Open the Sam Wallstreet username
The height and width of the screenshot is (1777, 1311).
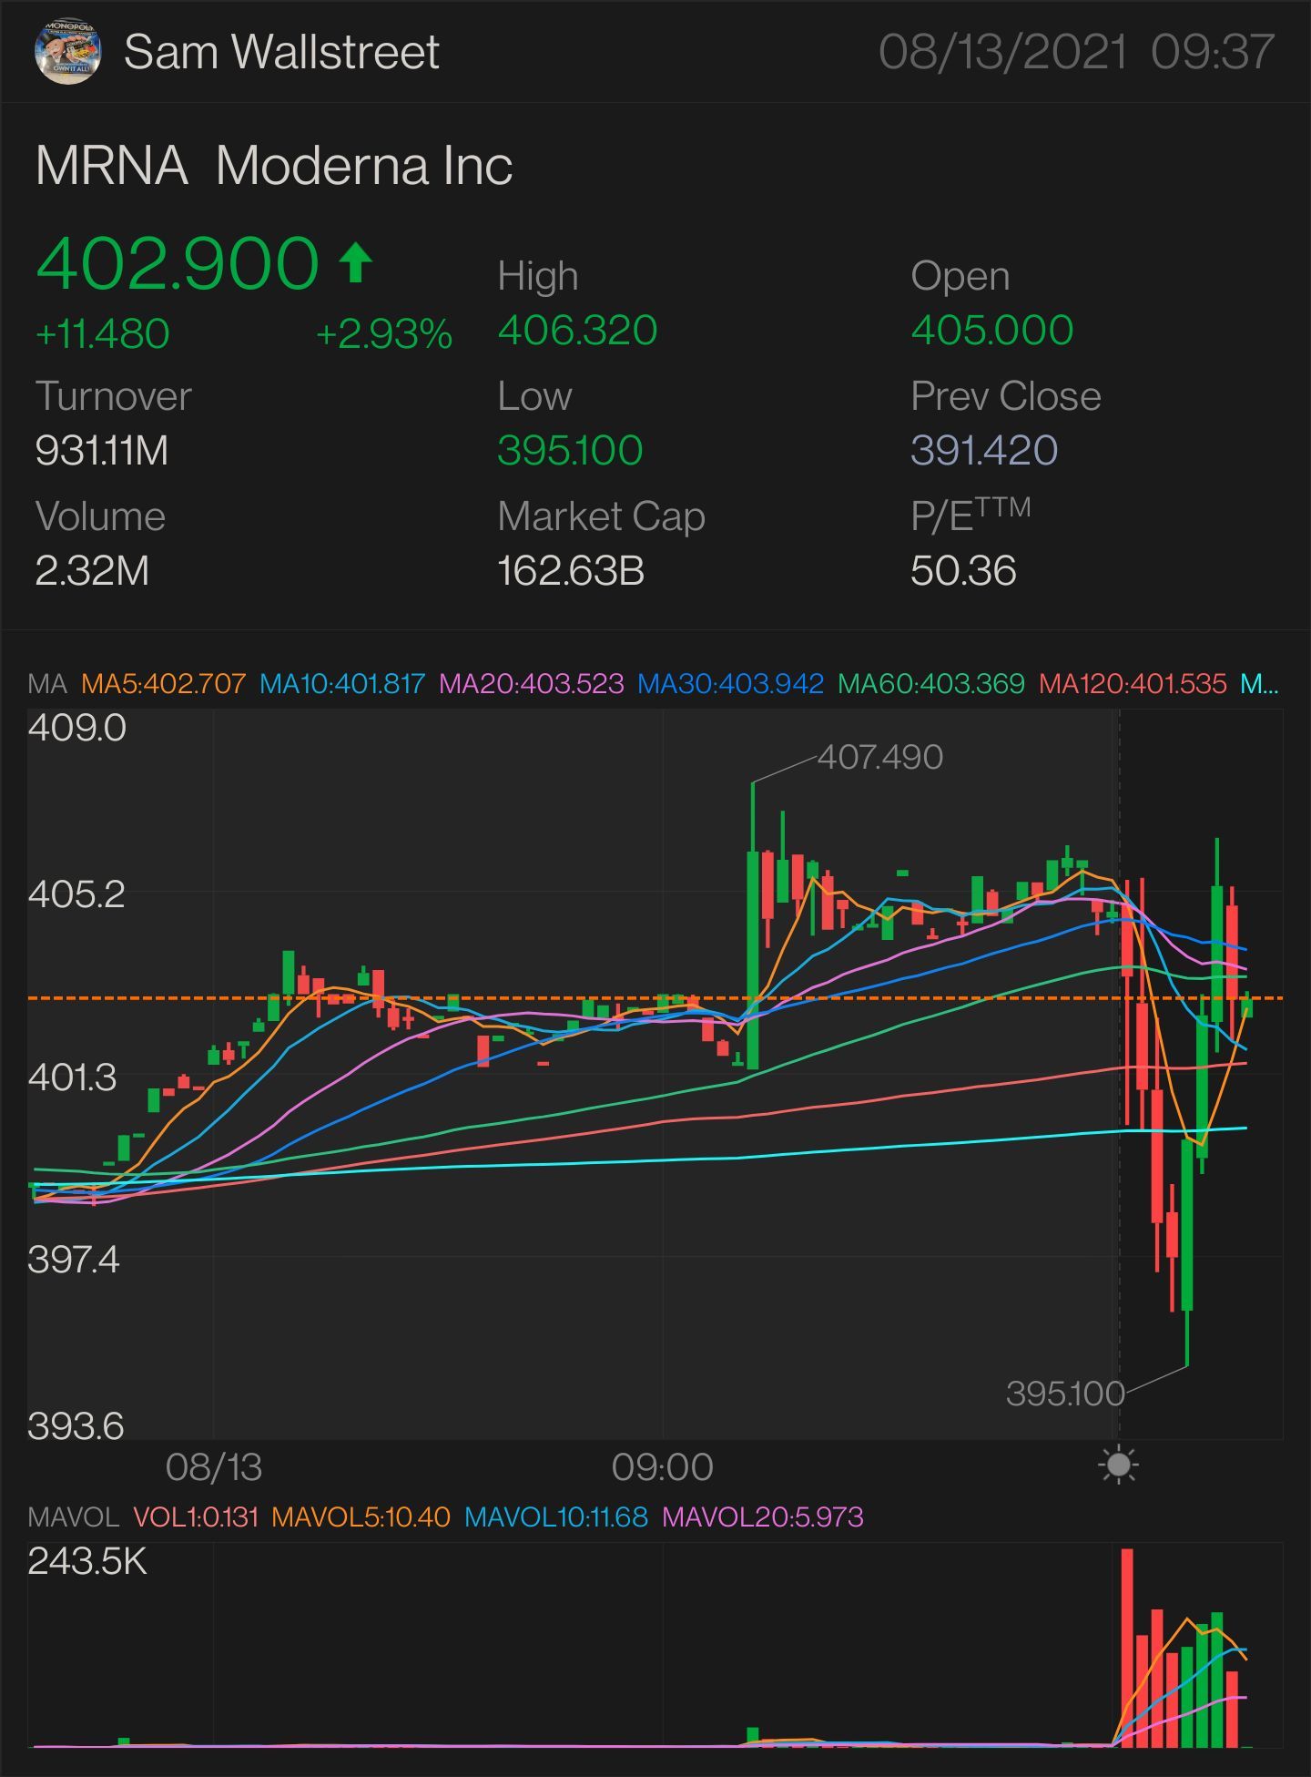(281, 52)
